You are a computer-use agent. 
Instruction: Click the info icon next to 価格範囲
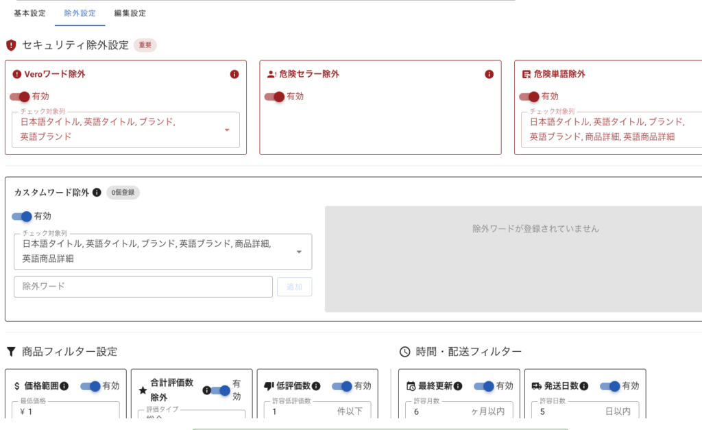point(64,386)
